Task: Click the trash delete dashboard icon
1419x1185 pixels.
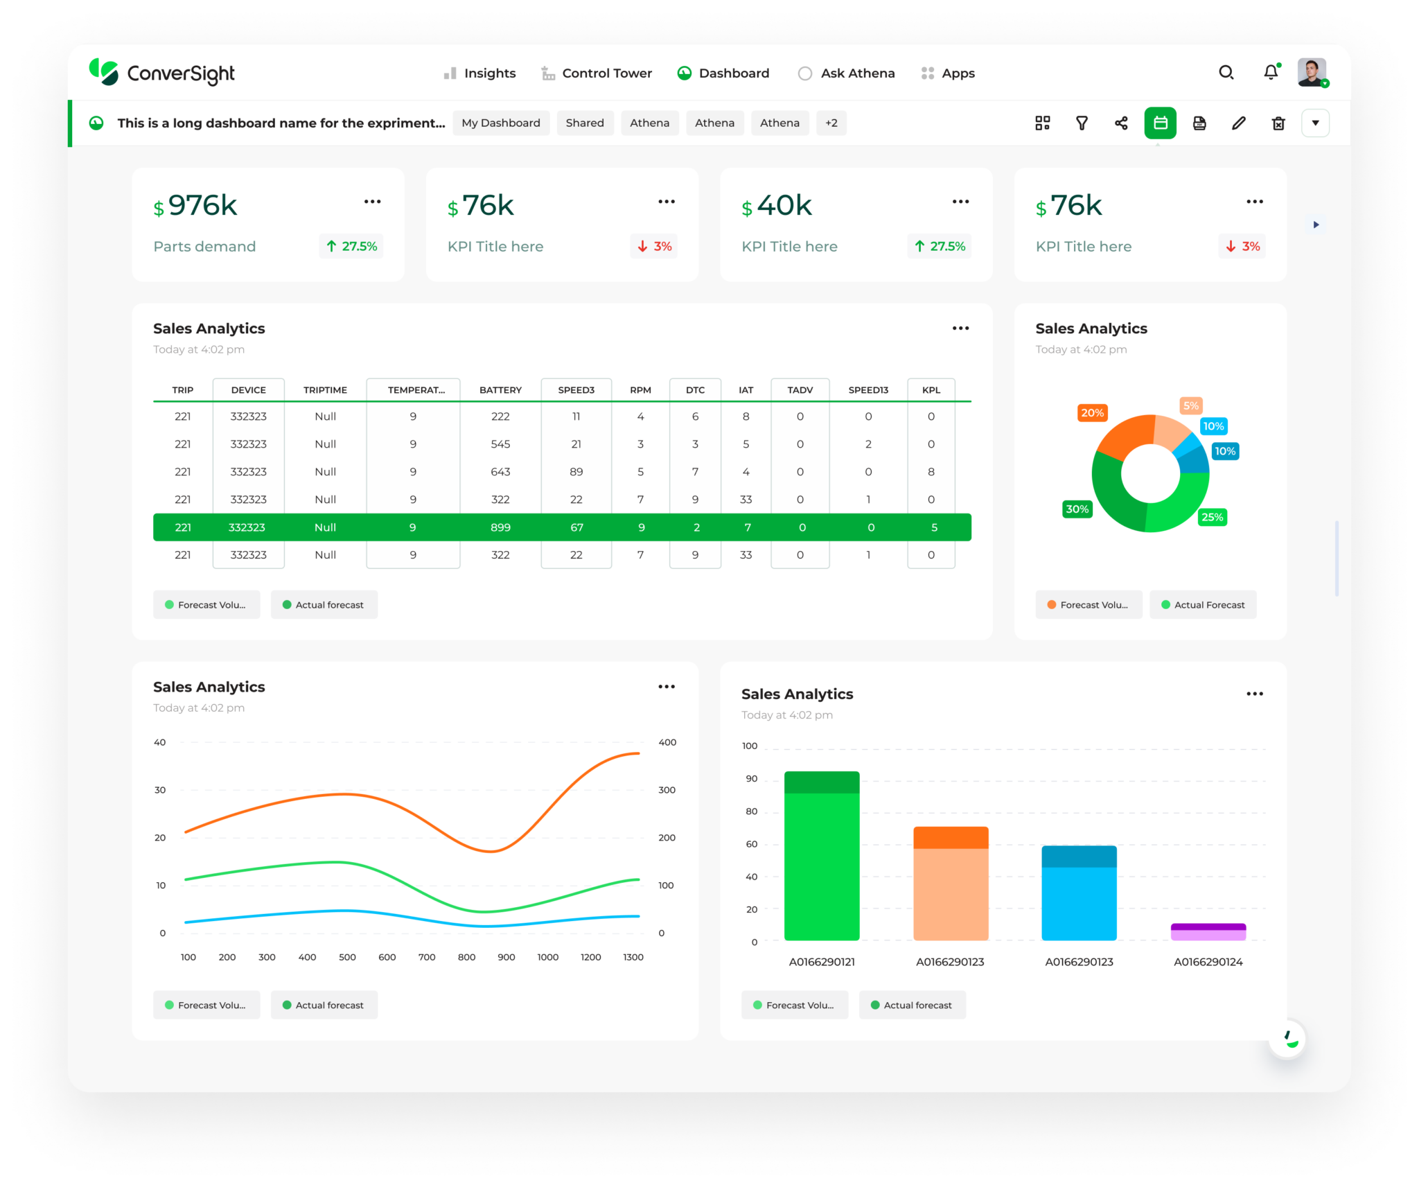Action: click(1278, 123)
